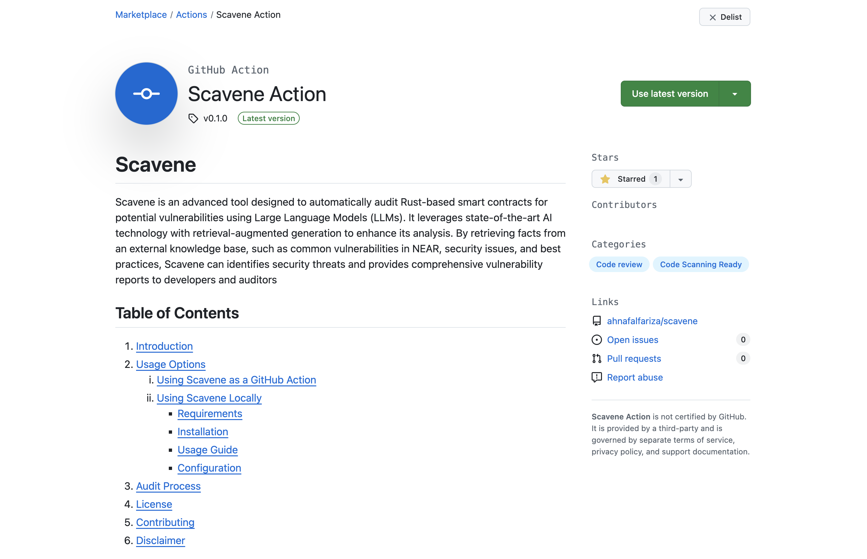Click the Open issues icon
This screenshot has width=867, height=559.
tap(596, 340)
